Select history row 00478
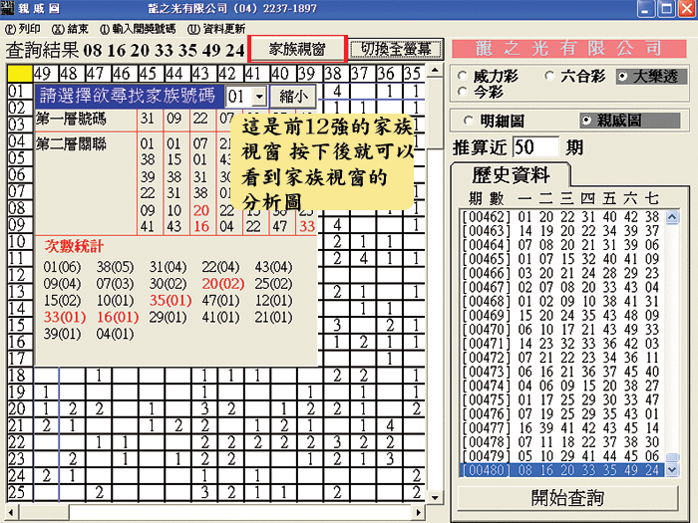 click(x=561, y=442)
